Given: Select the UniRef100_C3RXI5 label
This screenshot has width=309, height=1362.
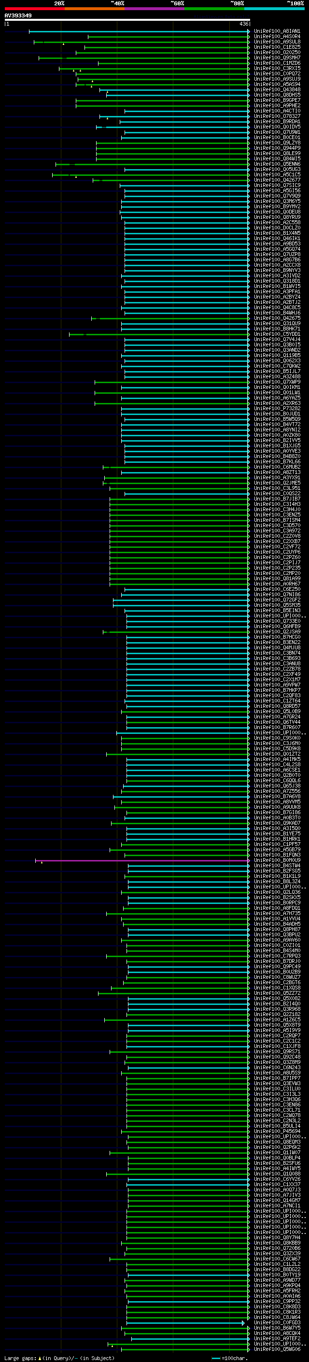Looking at the screenshot, I should 277,68.
